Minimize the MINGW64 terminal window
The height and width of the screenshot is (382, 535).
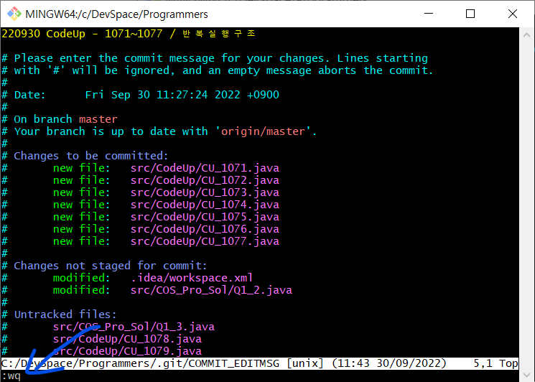pyautogui.click(x=429, y=14)
